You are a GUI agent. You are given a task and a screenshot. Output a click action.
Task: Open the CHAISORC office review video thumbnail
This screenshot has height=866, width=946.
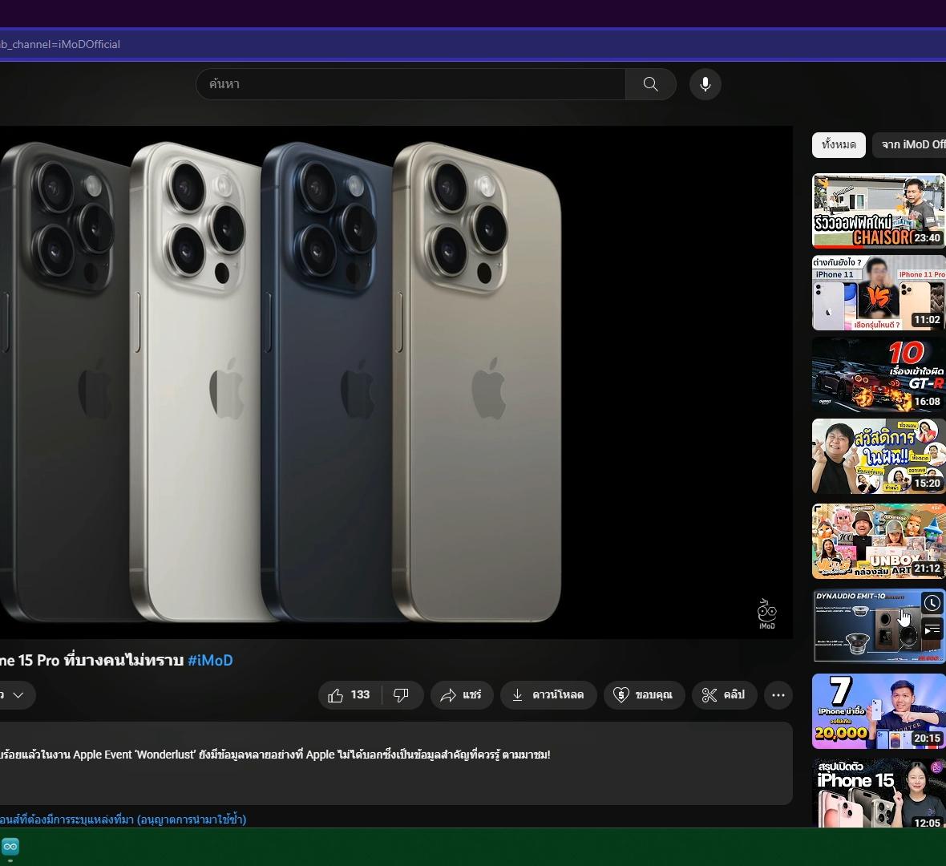click(x=879, y=211)
